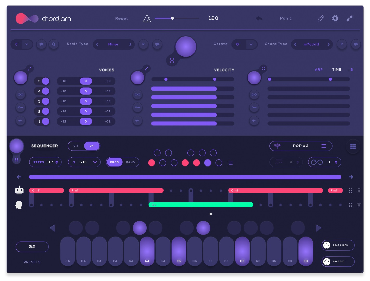Adjust the tempo slider at the top
The image size is (370, 281).
tap(172, 18)
